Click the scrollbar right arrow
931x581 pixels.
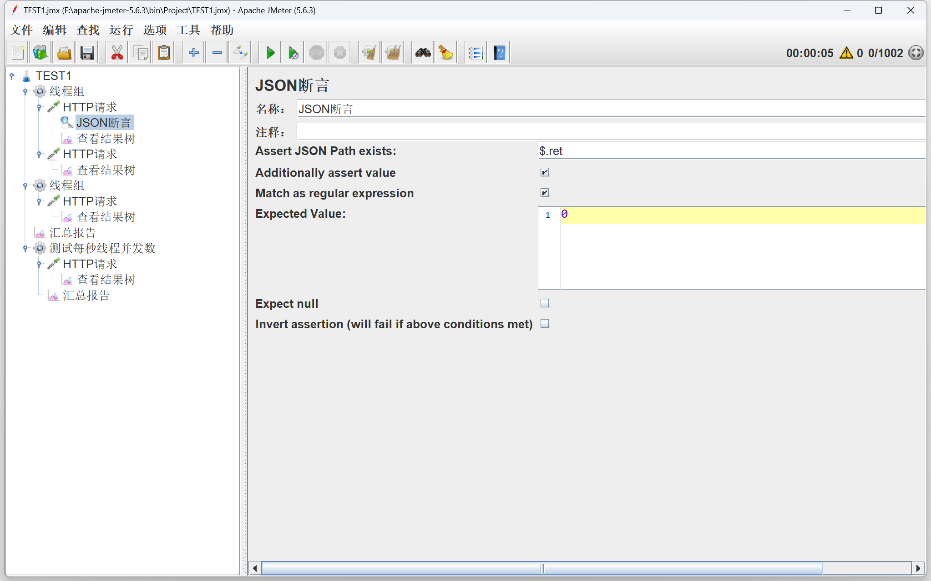pyautogui.click(x=918, y=568)
